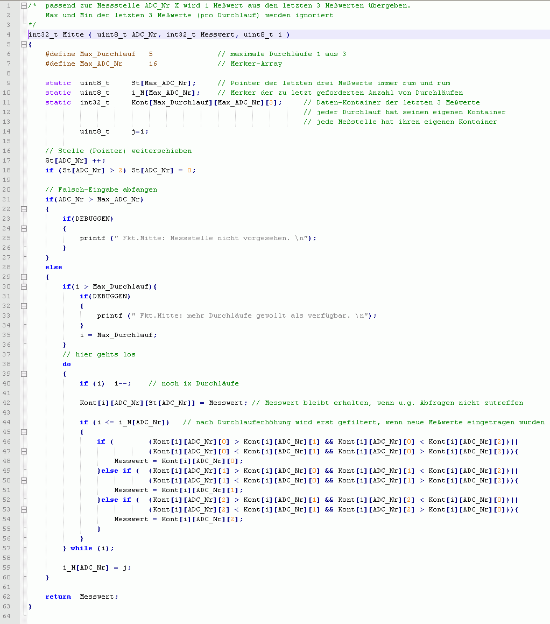Collapse the function body fold at line 5
Screen dimensions: 550x624
[24, 44]
